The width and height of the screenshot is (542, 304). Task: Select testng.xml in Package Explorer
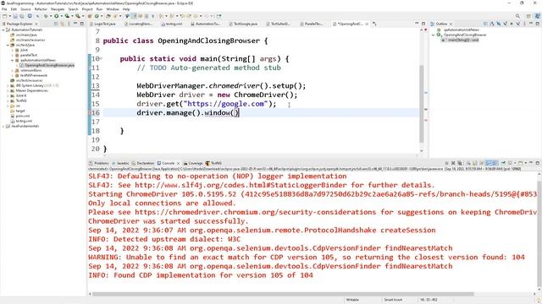tap(24, 121)
